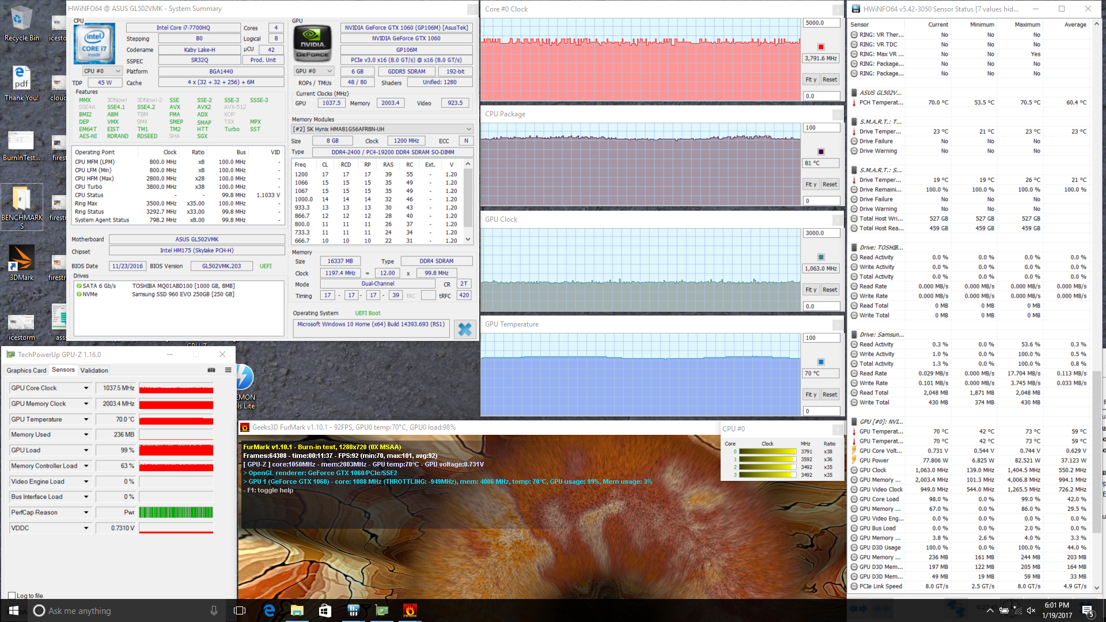
Task: Expand the SK Hynix memory module dropdown
Action: (x=382, y=129)
